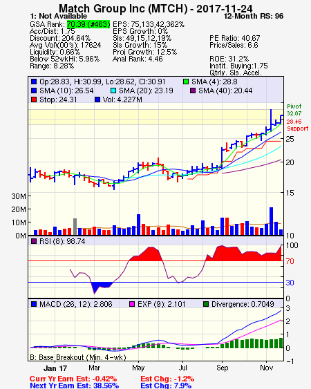This screenshot has width=311, height=389.
Task: Click the blue 30 RSI threshold label
Action: pyautogui.click(x=290, y=283)
